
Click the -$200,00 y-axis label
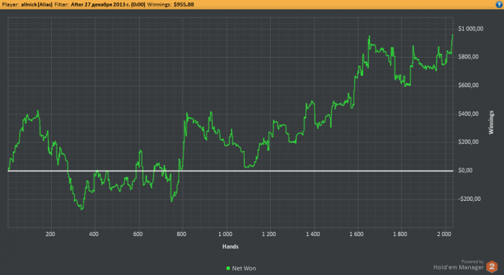pyautogui.click(x=469, y=199)
